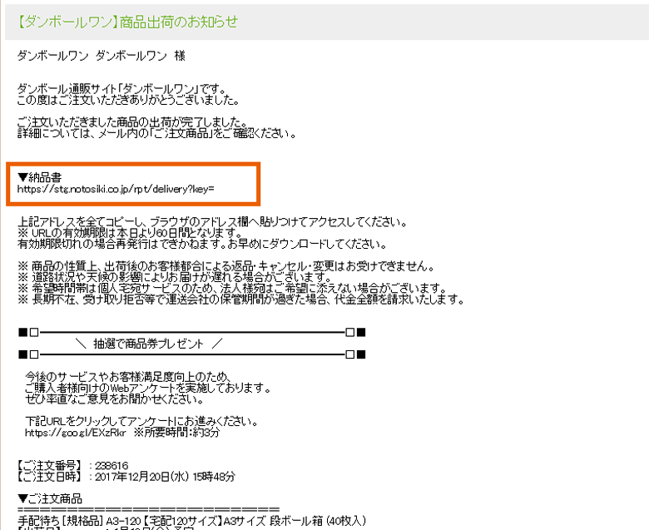
Task: Click the note URLの有効期限は本日より60日間
Action: pyautogui.click(x=131, y=232)
